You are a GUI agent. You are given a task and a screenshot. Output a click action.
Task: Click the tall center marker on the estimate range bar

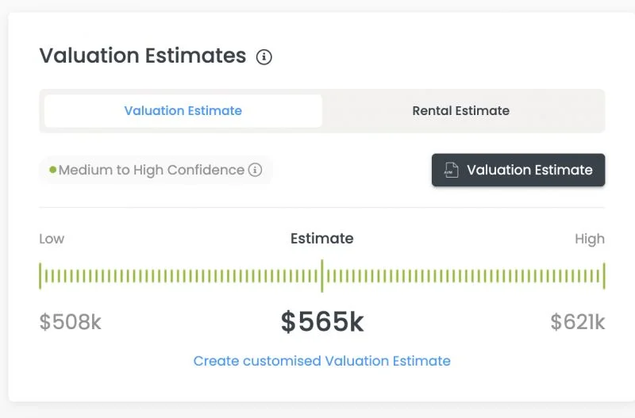click(321, 276)
